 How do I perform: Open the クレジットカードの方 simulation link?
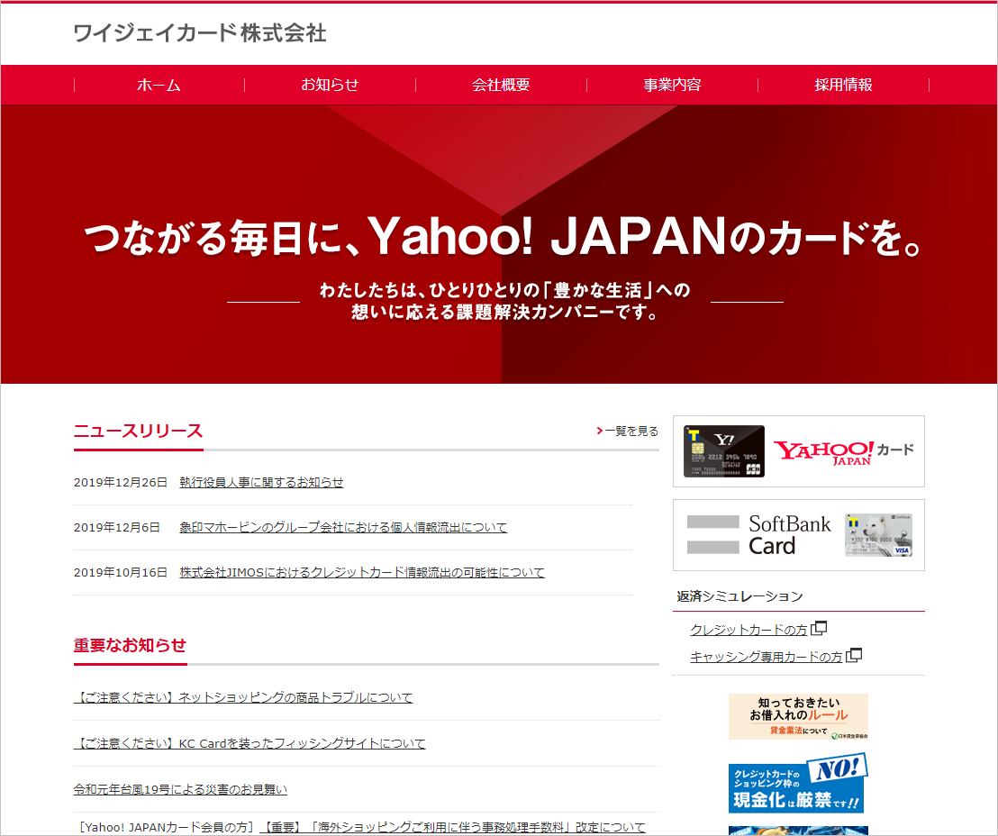(x=748, y=630)
